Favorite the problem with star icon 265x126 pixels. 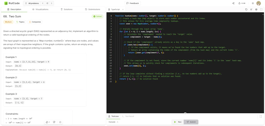pos(60,122)
